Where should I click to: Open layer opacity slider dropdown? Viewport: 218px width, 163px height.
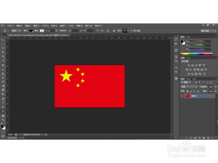(216, 87)
